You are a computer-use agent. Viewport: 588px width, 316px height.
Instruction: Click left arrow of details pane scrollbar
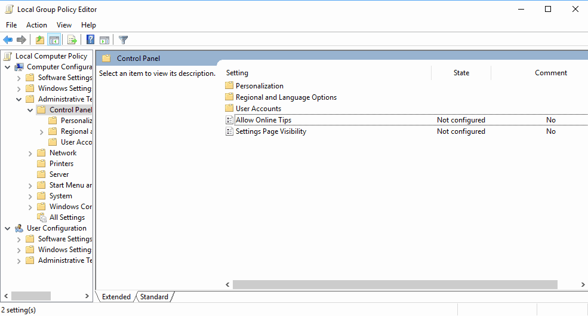(x=227, y=284)
